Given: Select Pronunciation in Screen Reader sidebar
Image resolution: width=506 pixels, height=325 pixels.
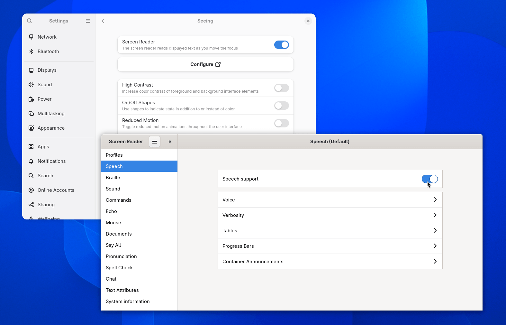Looking at the screenshot, I should (x=139, y=256).
